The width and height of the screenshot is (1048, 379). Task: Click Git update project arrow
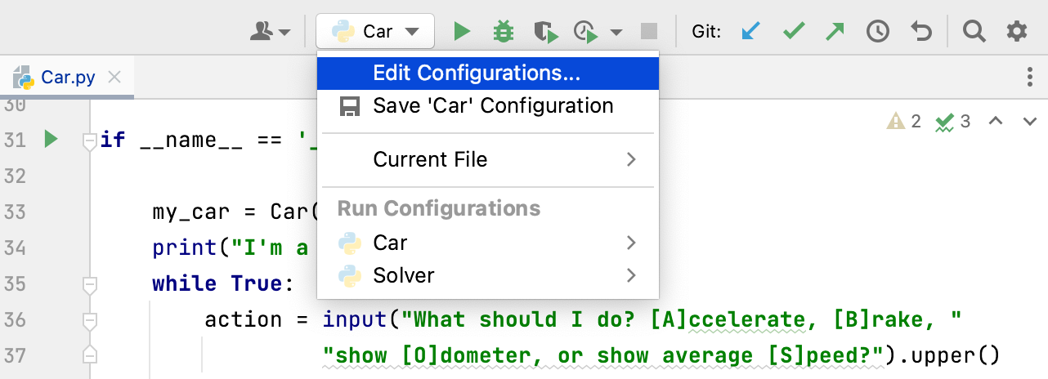[x=750, y=32]
